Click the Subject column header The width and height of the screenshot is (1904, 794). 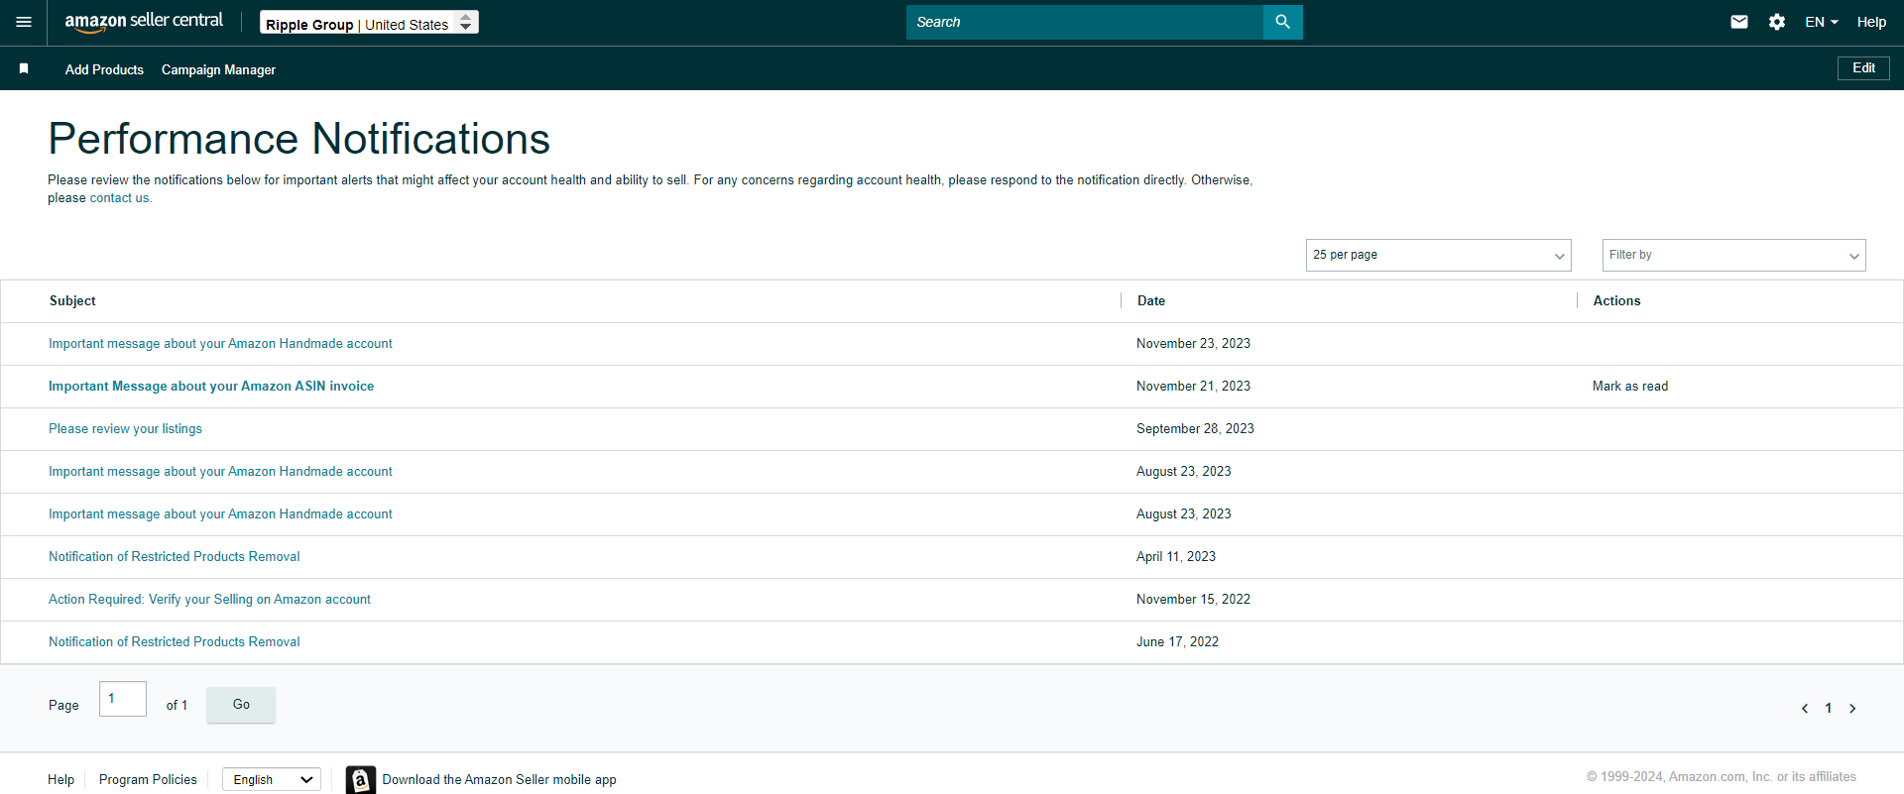click(72, 301)
